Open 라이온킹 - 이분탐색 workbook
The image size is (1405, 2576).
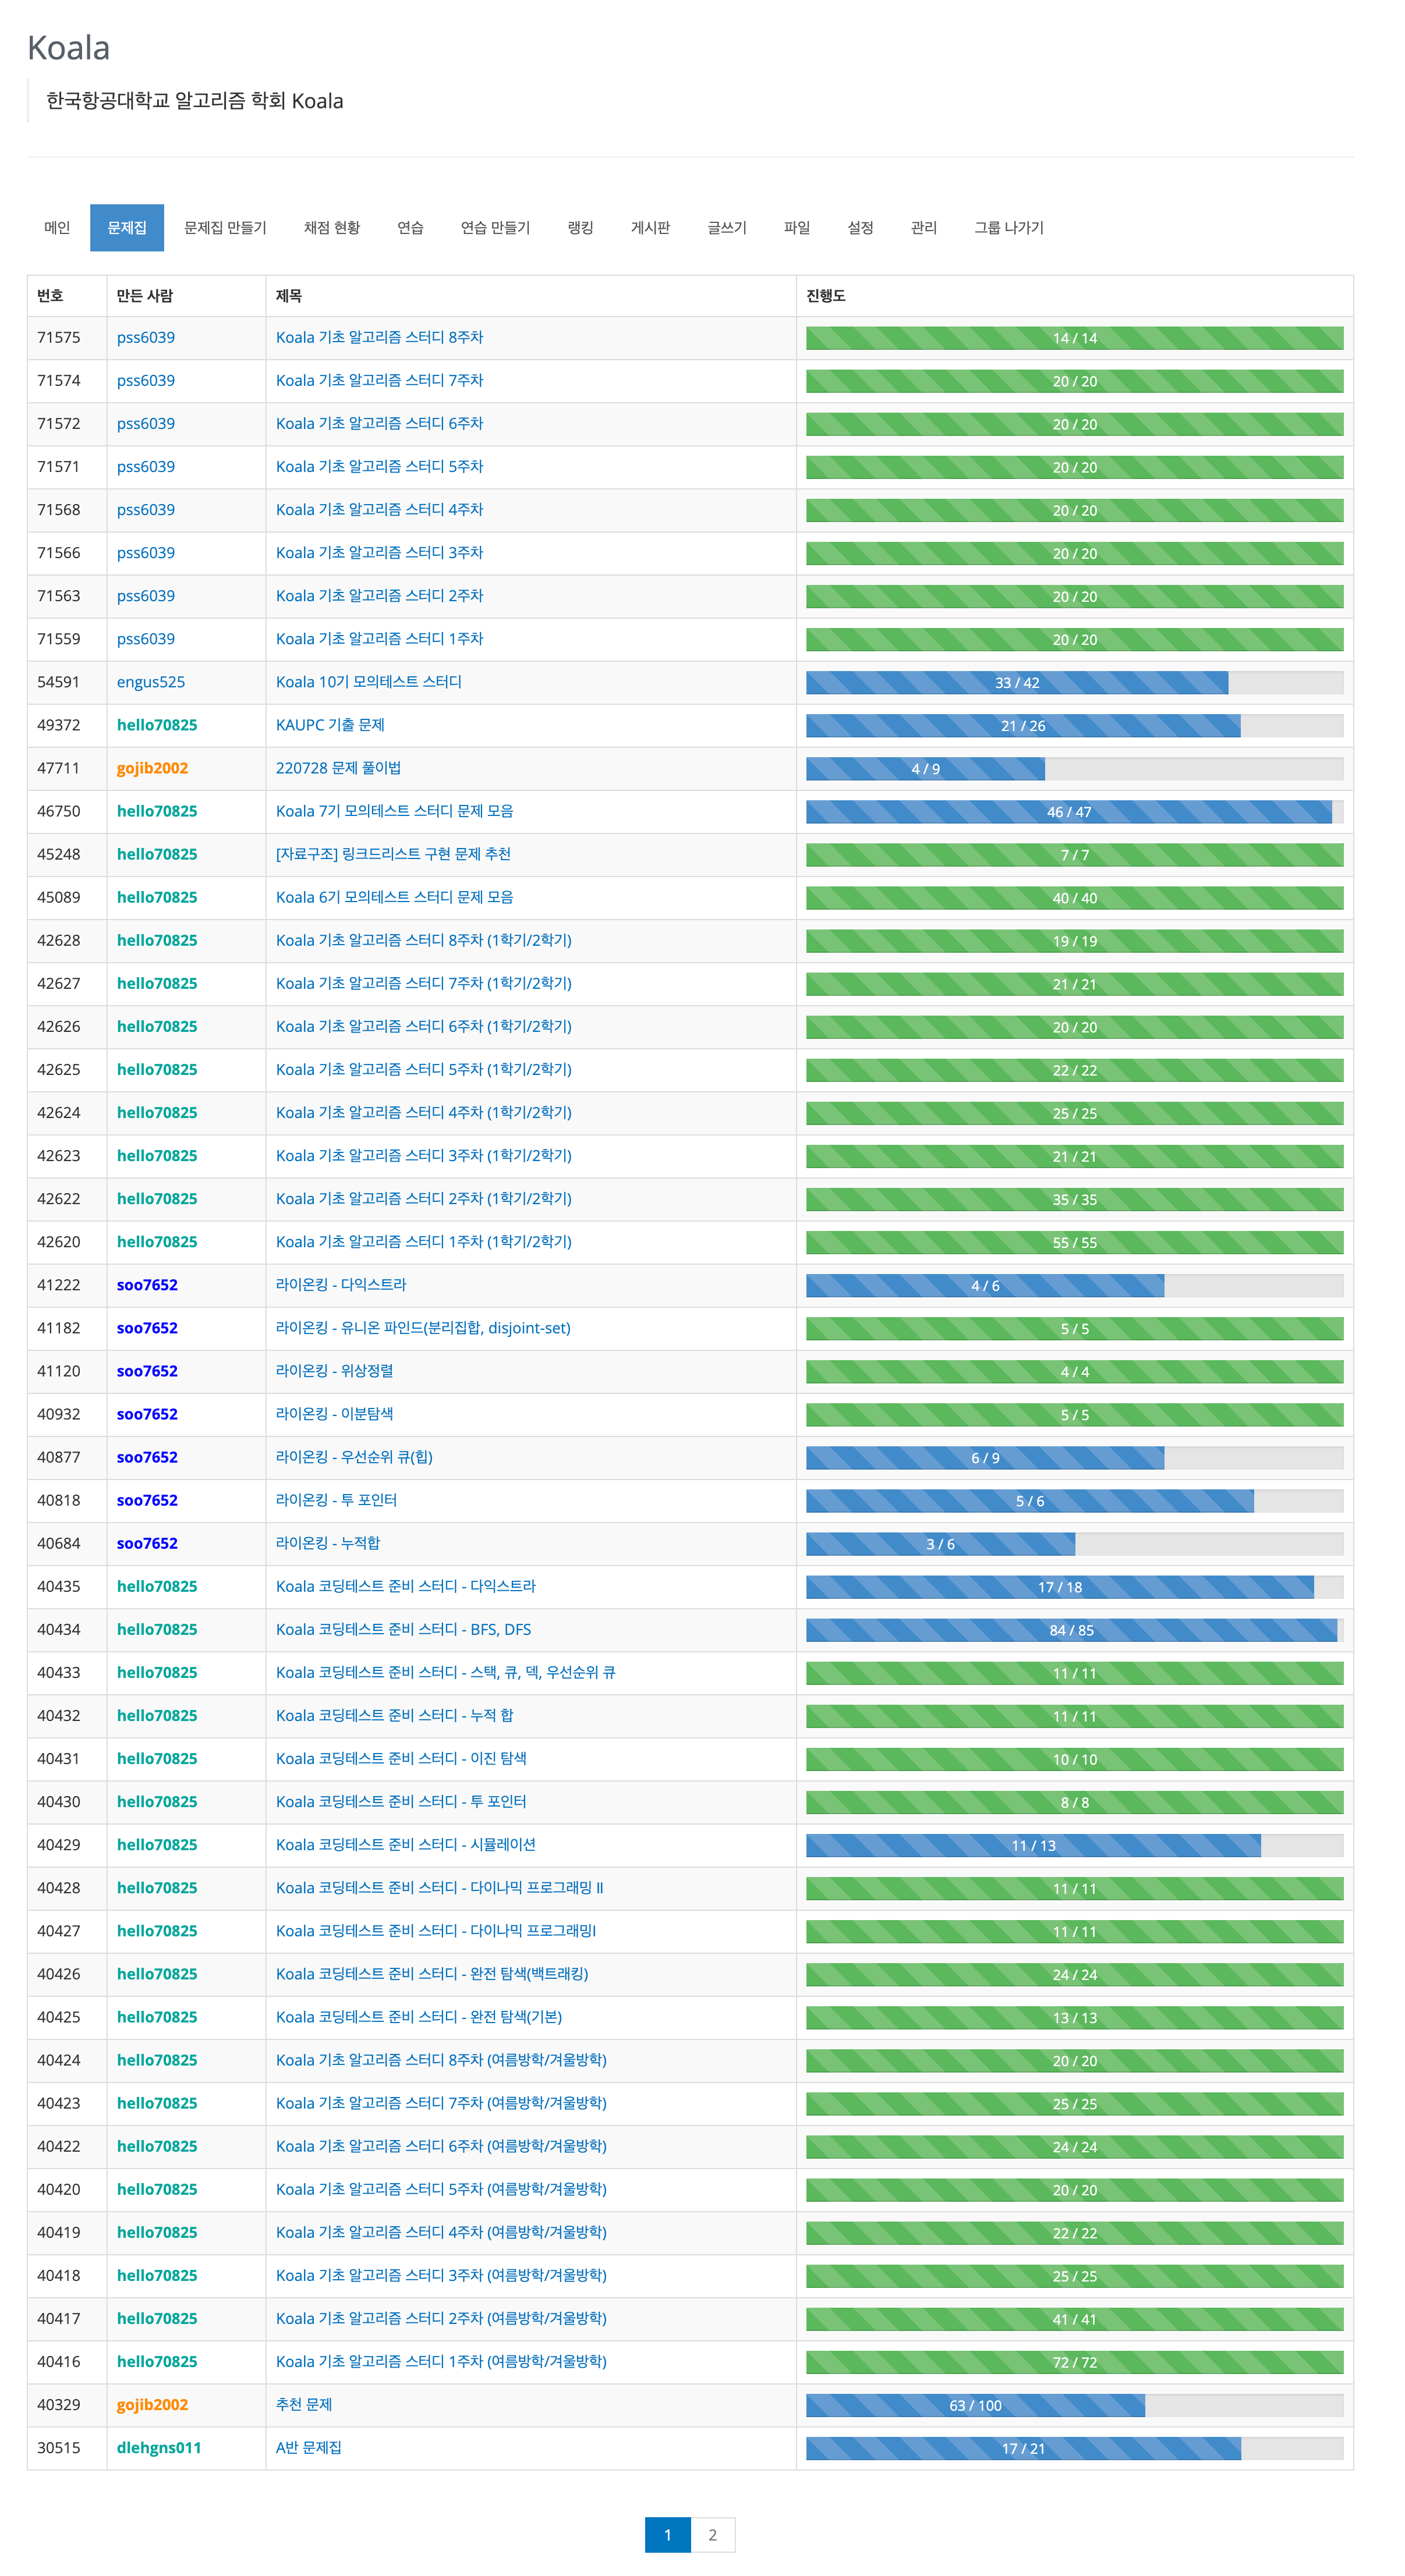(x=334, y=1414)
